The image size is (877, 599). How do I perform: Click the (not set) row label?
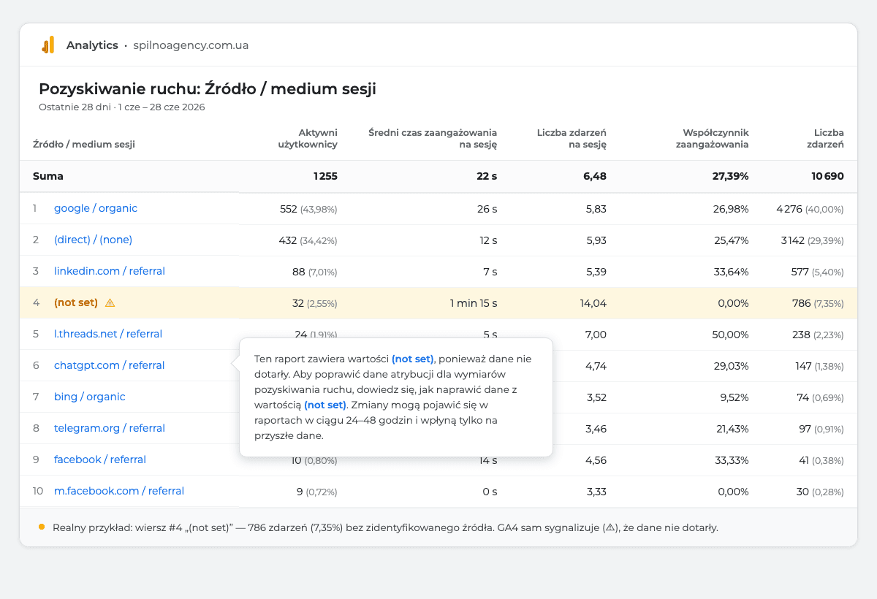[76, 302]
